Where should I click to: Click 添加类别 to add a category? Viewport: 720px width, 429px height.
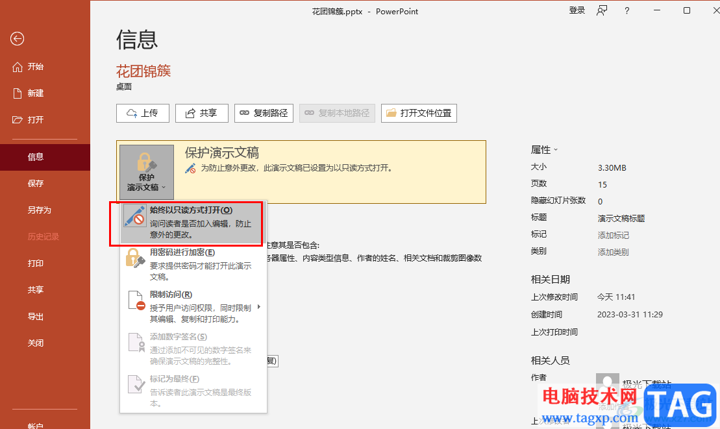click(x=613, y=252)
